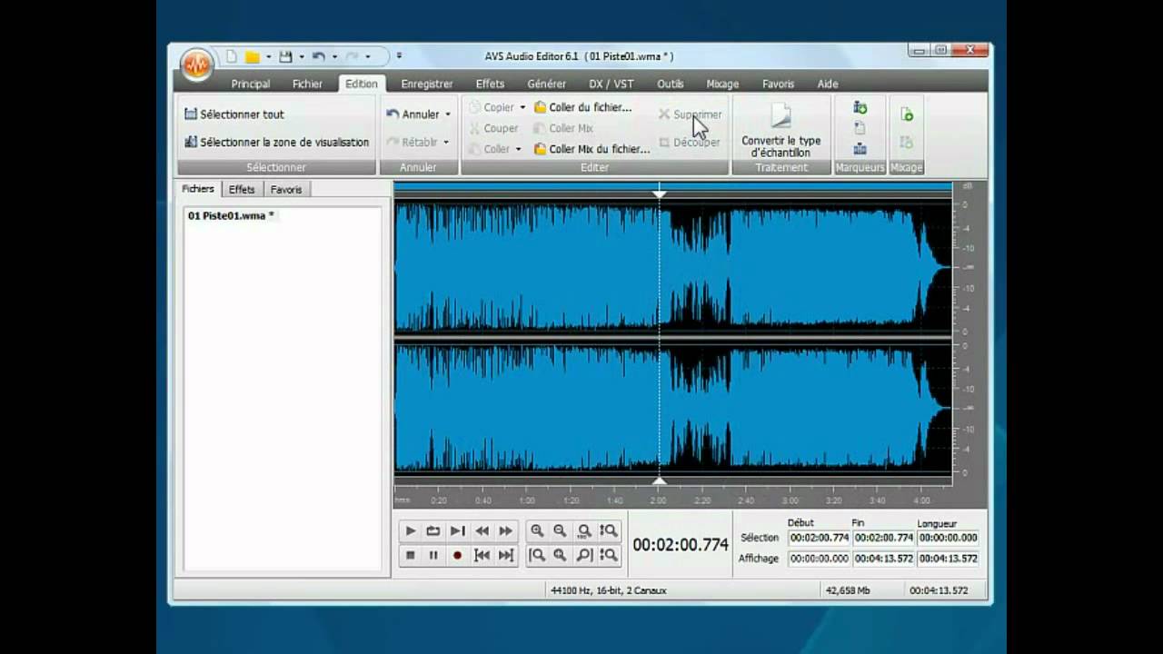Expand the Annuler dropdown arrow in the ribbon

[448, 114]
